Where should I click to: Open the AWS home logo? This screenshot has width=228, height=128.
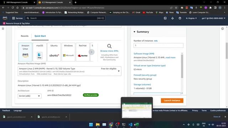click(5, 18)
